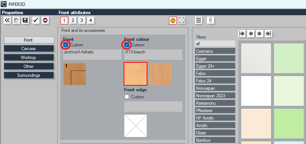
Task: Open the hamburger list menu icon
Action: tap(199, 20)
